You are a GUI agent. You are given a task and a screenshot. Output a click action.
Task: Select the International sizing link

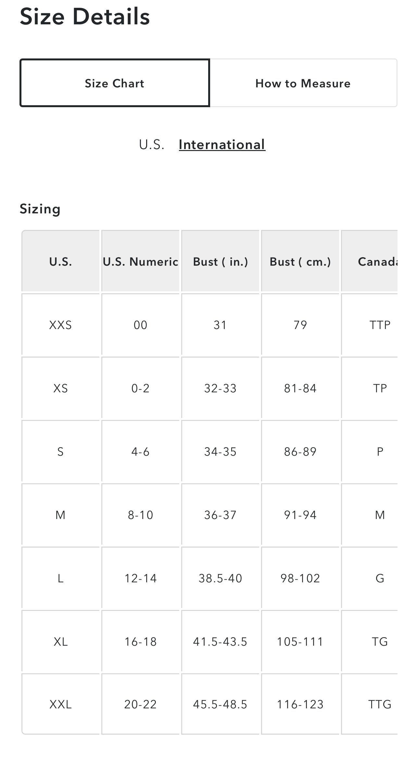[222, 145]
